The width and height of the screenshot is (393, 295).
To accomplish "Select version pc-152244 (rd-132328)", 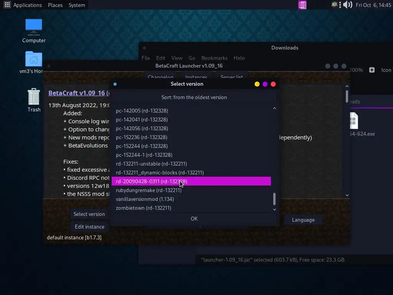I will click(191, 146).
